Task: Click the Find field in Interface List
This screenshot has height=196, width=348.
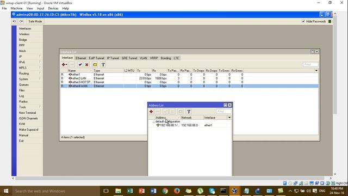Action: pos(310,64)
